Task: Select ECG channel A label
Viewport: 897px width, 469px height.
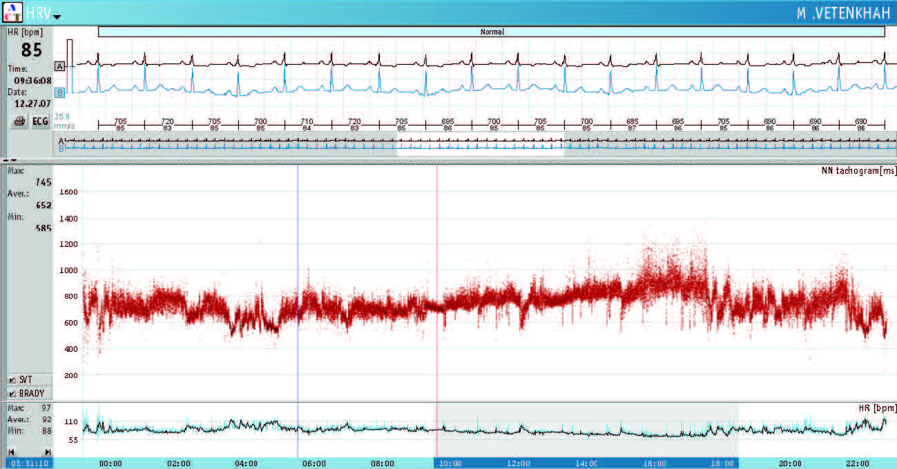Action: (60, 66)
